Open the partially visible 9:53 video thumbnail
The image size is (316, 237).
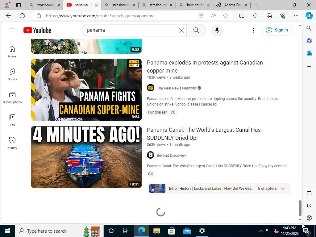click(x=86, y=46)
